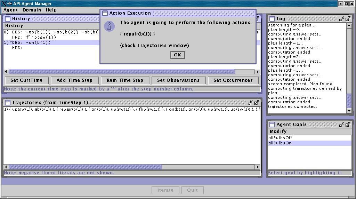The image size is (356, 199).
Task: Iconify the Log panel
Action: (342, 19)
